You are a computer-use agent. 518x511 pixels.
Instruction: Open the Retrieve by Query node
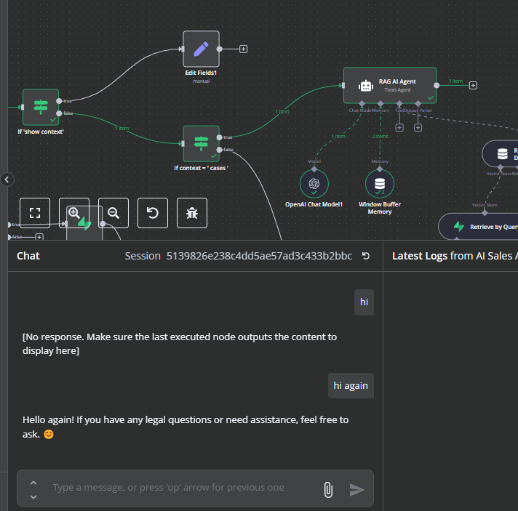(x=479, y=227)
